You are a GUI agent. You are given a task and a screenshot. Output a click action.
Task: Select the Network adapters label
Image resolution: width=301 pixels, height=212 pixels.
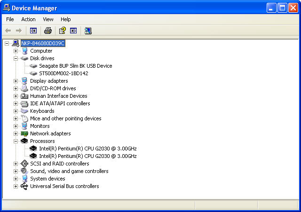coord(50,133)
